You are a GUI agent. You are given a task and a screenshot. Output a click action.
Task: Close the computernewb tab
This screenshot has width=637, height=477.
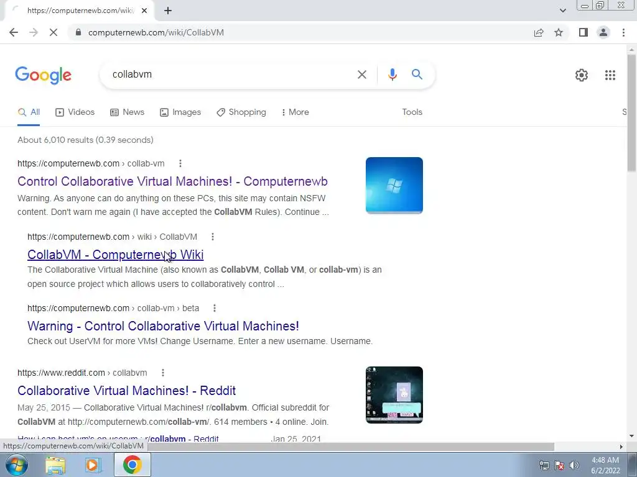(x=144, y=11)
